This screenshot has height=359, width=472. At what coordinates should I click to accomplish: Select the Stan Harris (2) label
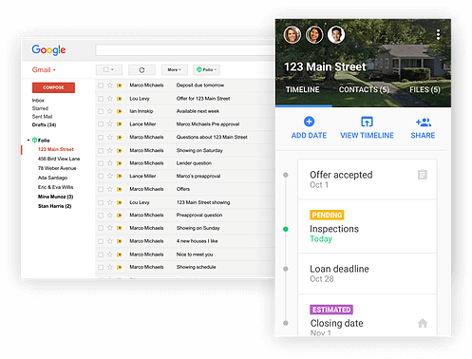55,206
